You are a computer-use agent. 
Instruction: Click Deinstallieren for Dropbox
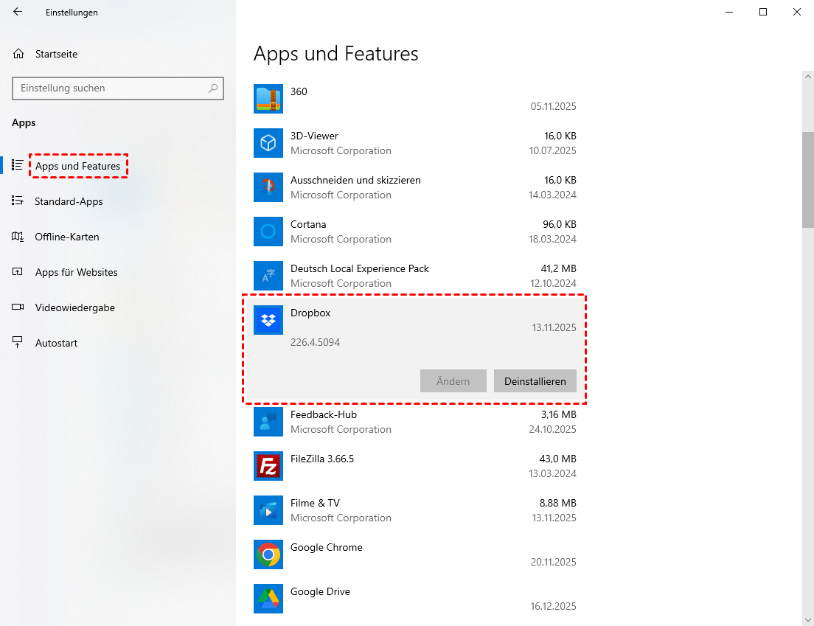[x=535, y=381]
